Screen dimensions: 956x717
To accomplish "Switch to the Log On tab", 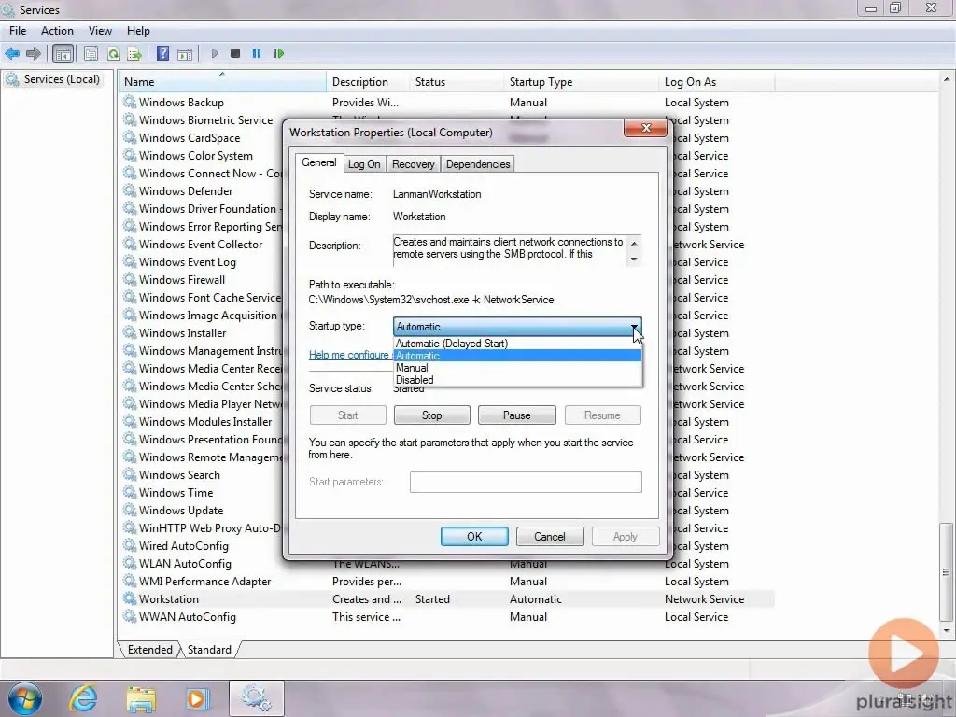I will tap(364, 164).
